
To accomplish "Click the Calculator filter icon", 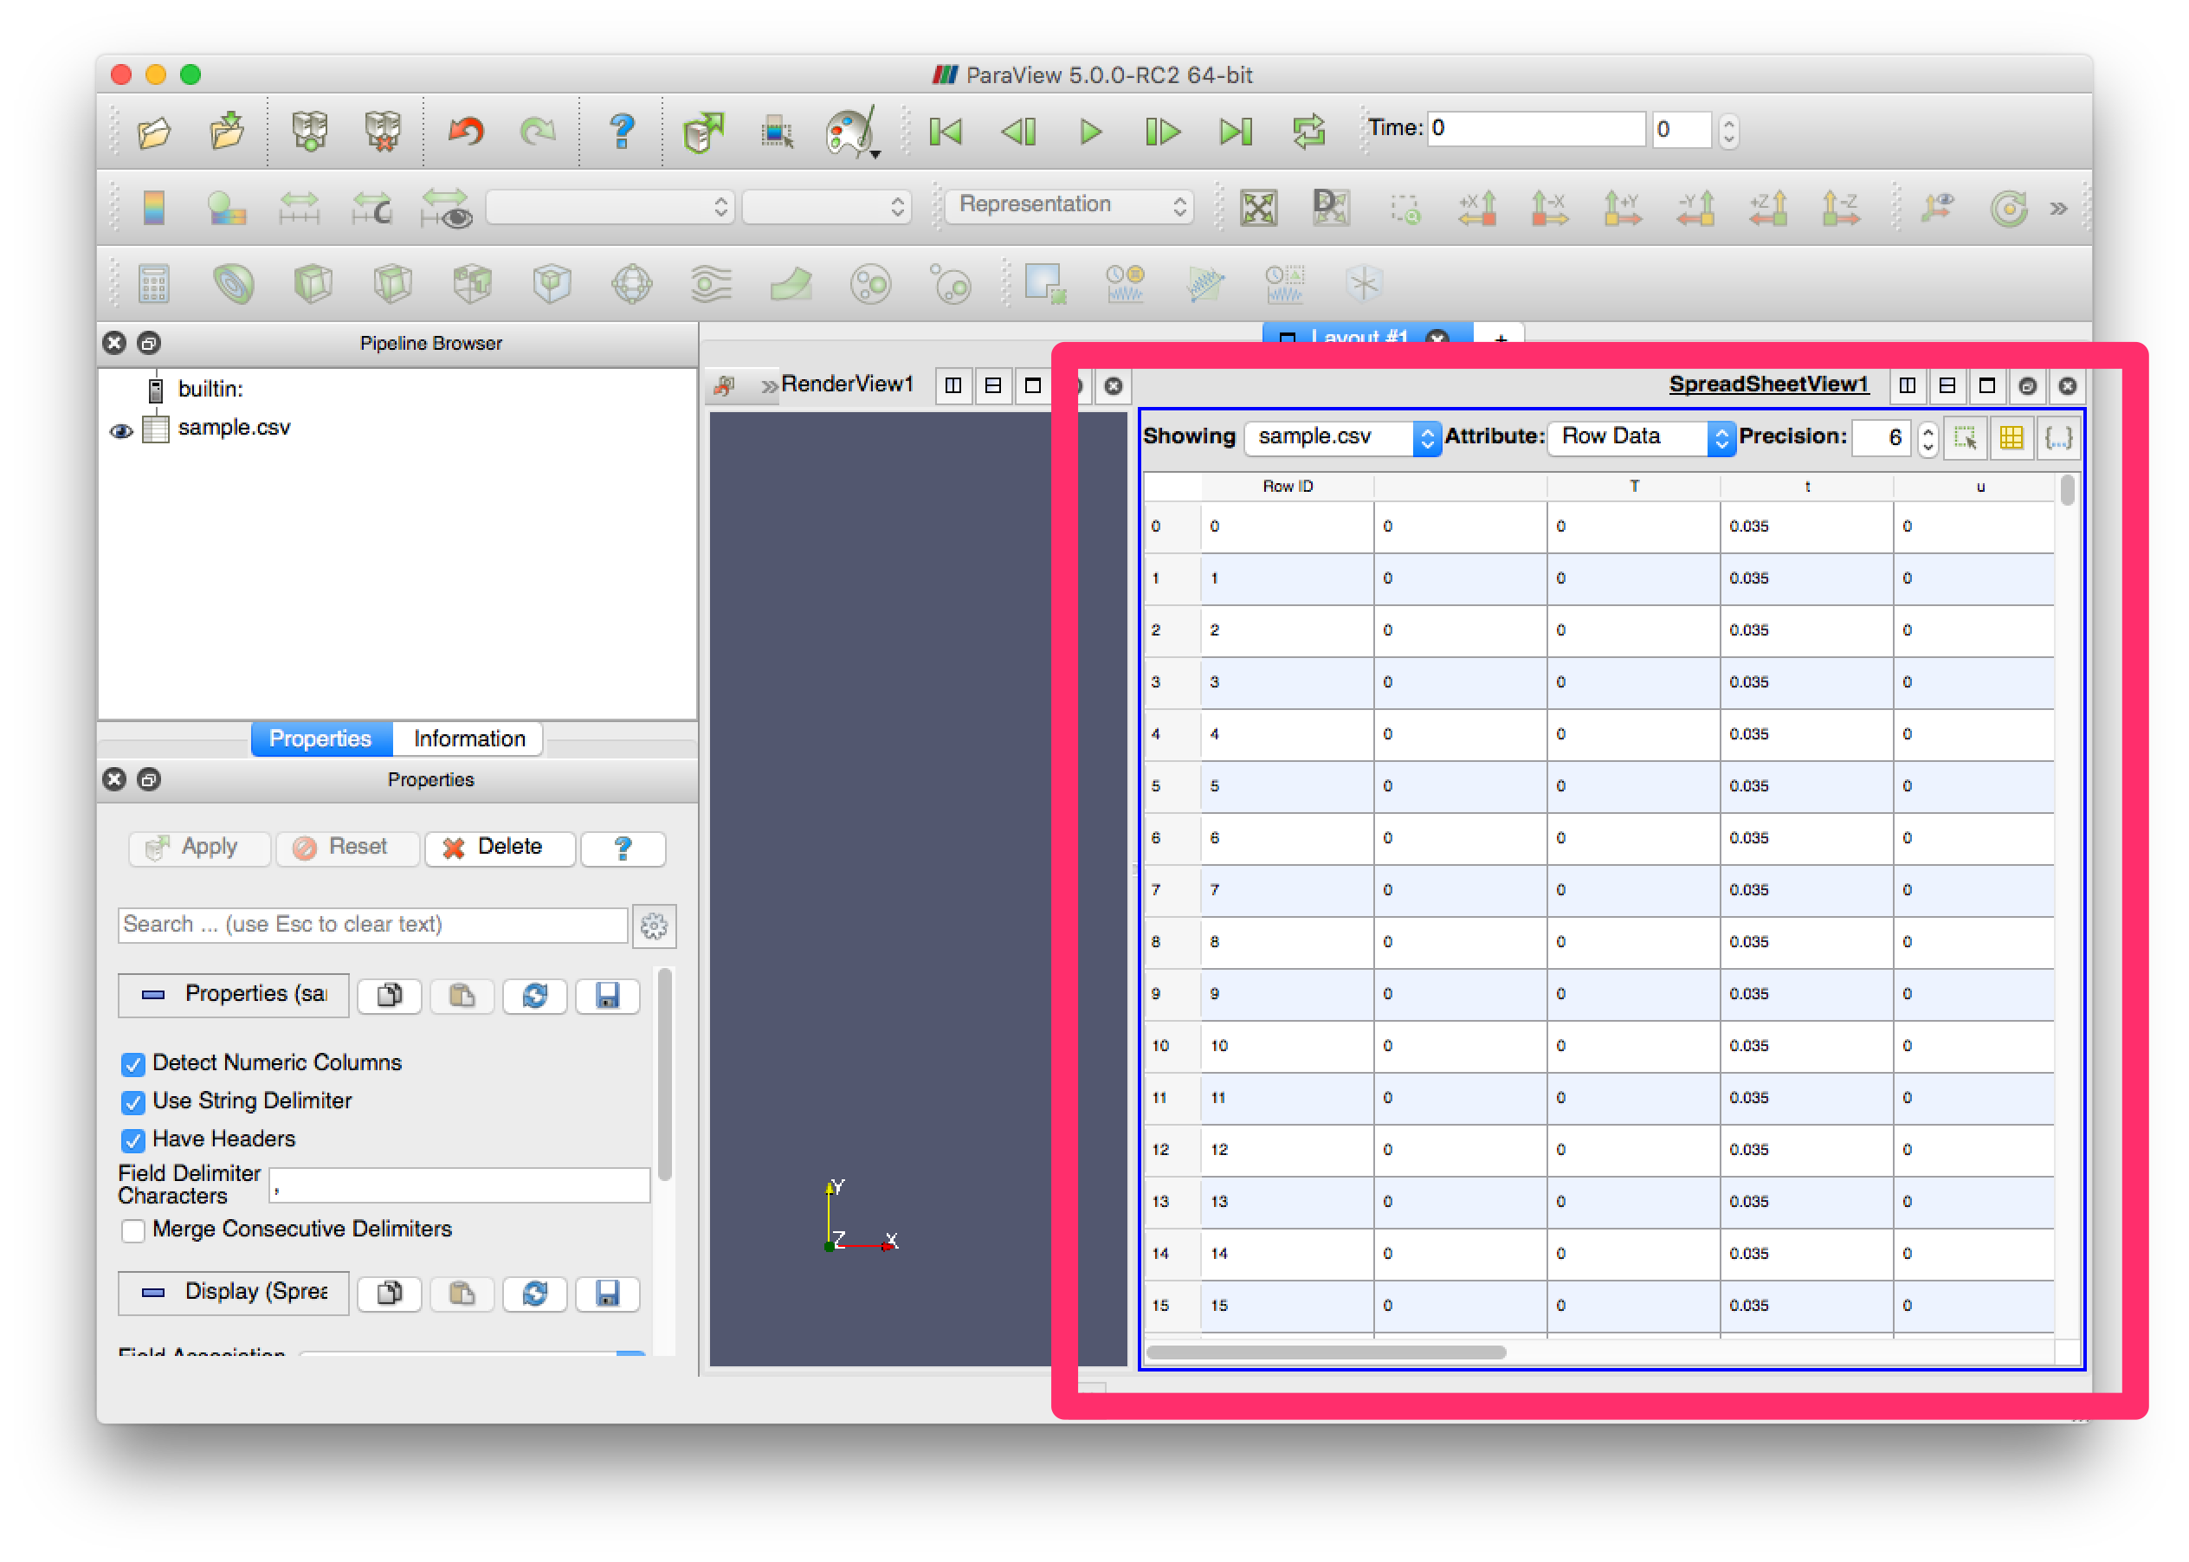I will point(154,284).
